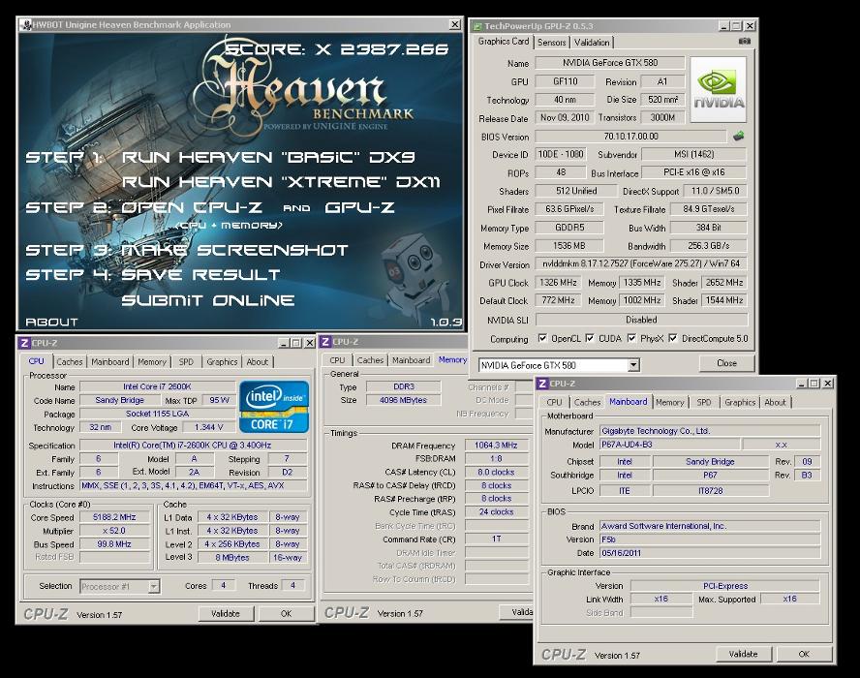Viewport: 860px width, 678px height.
Task: Minimize the GPU-Z window
Action: tap(724, 26)
